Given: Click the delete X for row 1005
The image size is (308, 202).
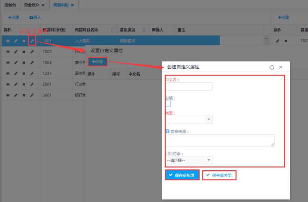Looking at the screenshot, I should point(24,63).
